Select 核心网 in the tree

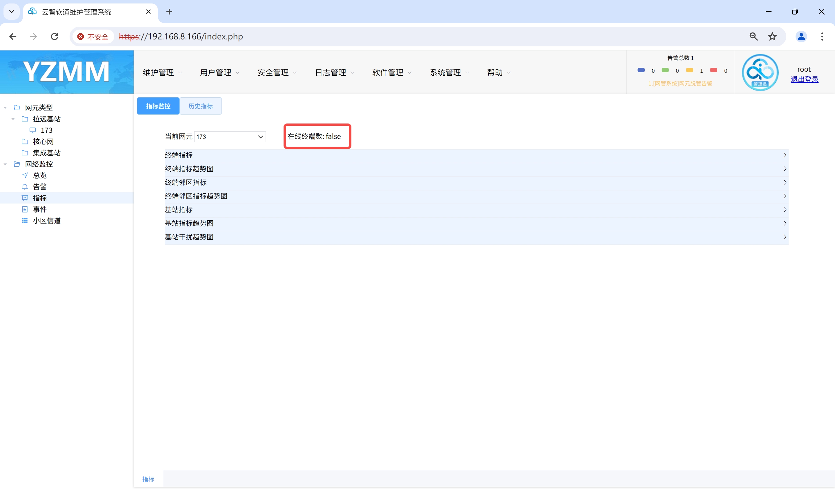pos(43,141)
